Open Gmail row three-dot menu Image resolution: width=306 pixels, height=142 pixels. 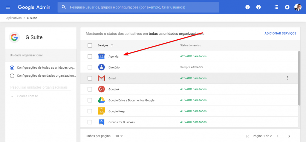pyautogui.click(x=287, y=78)
